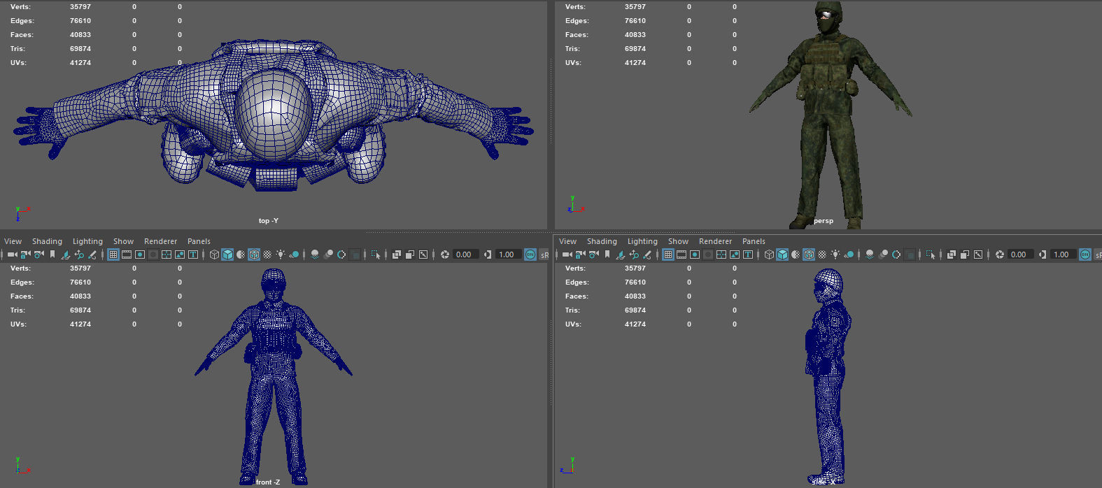Open View menu of front view panel
Screen dimensions: 1102x488
point(13,241)
